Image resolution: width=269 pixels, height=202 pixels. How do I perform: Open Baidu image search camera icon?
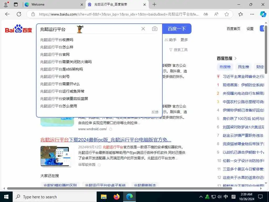[x=154, y=29]
